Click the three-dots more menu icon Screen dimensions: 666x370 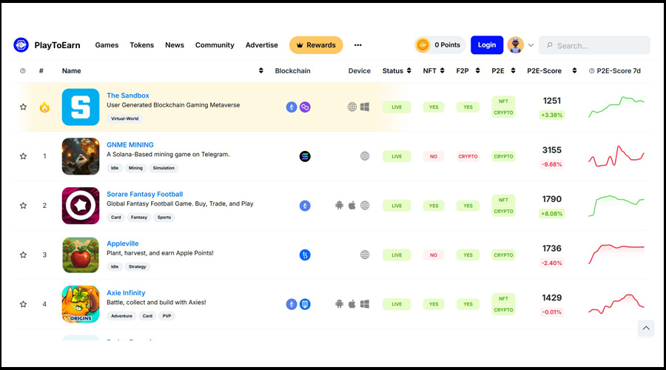tap(358, 45)
